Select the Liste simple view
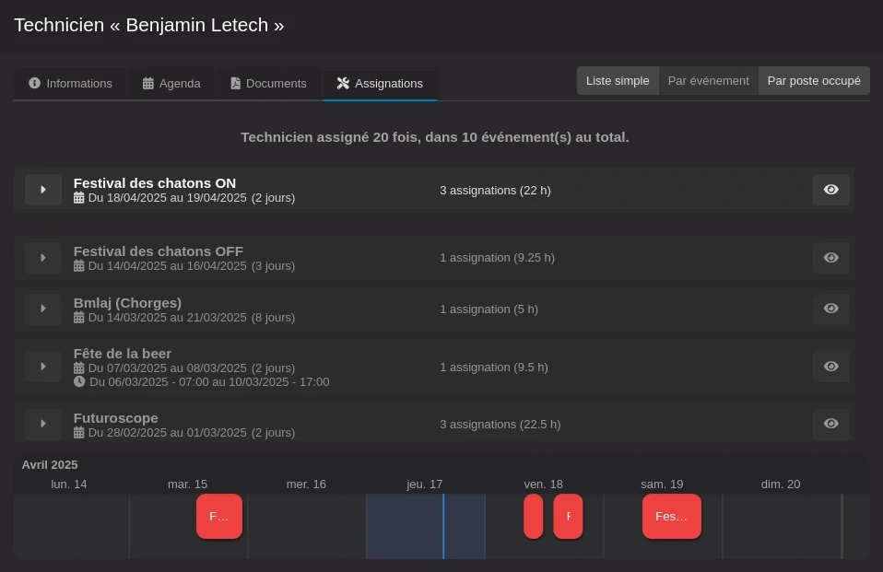This screenshot has width=883, height=572. click(618, 81)
